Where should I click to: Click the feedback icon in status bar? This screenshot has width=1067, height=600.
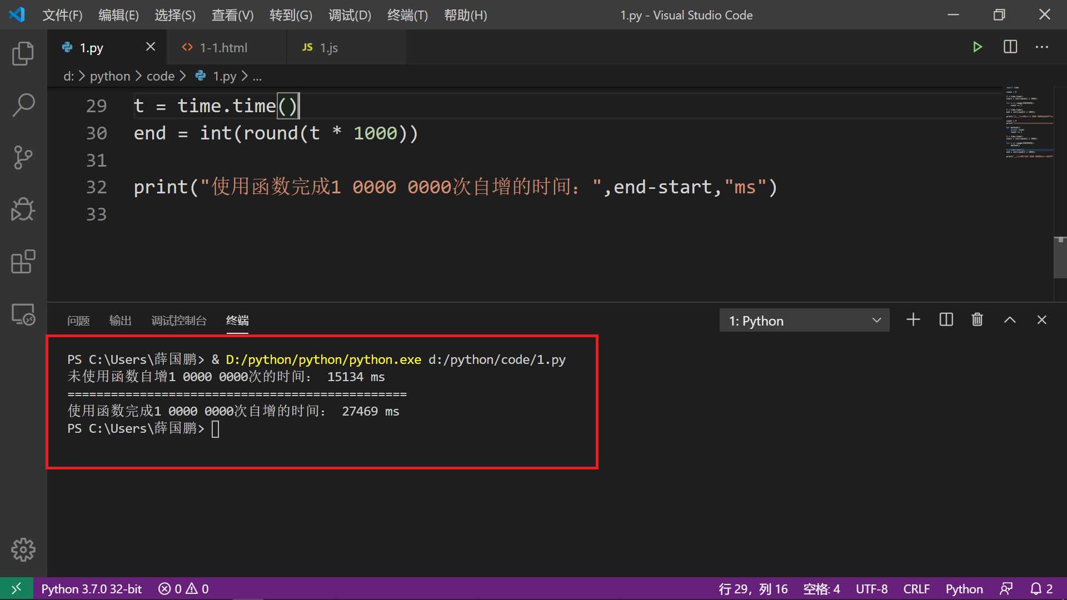tap(1006, 588)
